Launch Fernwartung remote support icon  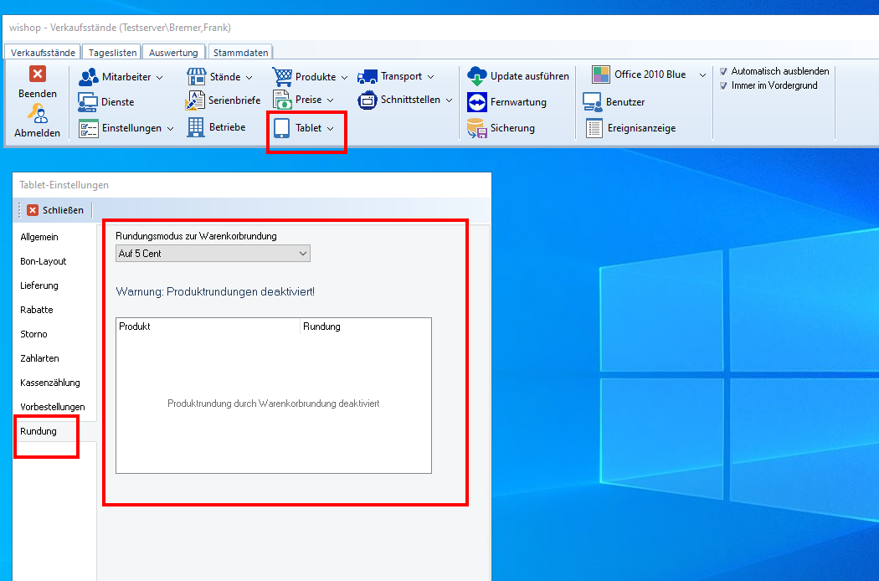tap(477, 102)
